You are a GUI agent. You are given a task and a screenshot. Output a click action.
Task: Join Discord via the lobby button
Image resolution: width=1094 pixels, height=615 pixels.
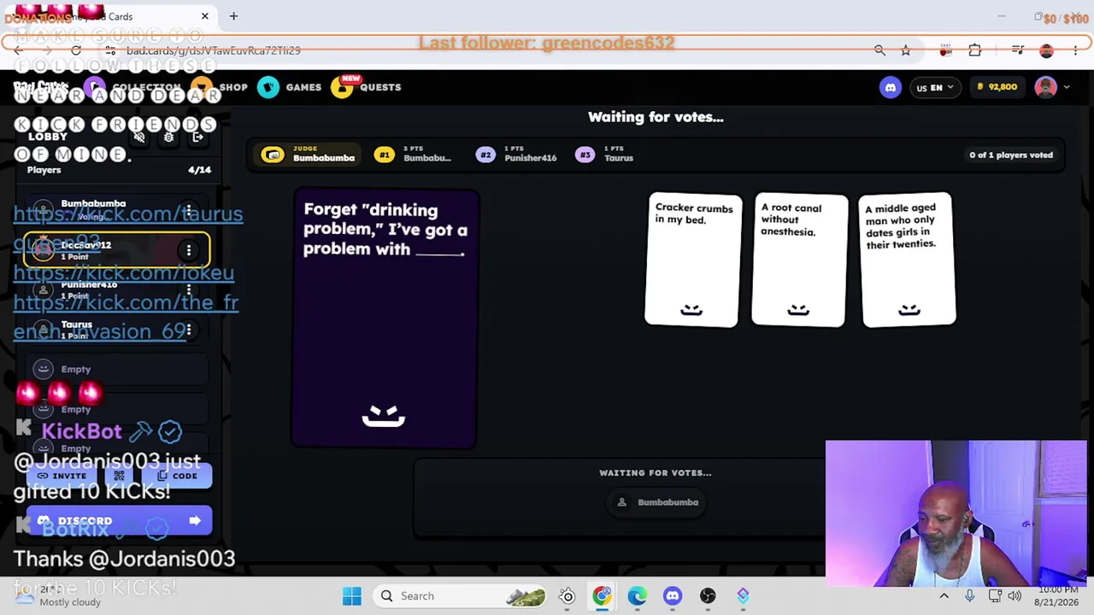119,521
